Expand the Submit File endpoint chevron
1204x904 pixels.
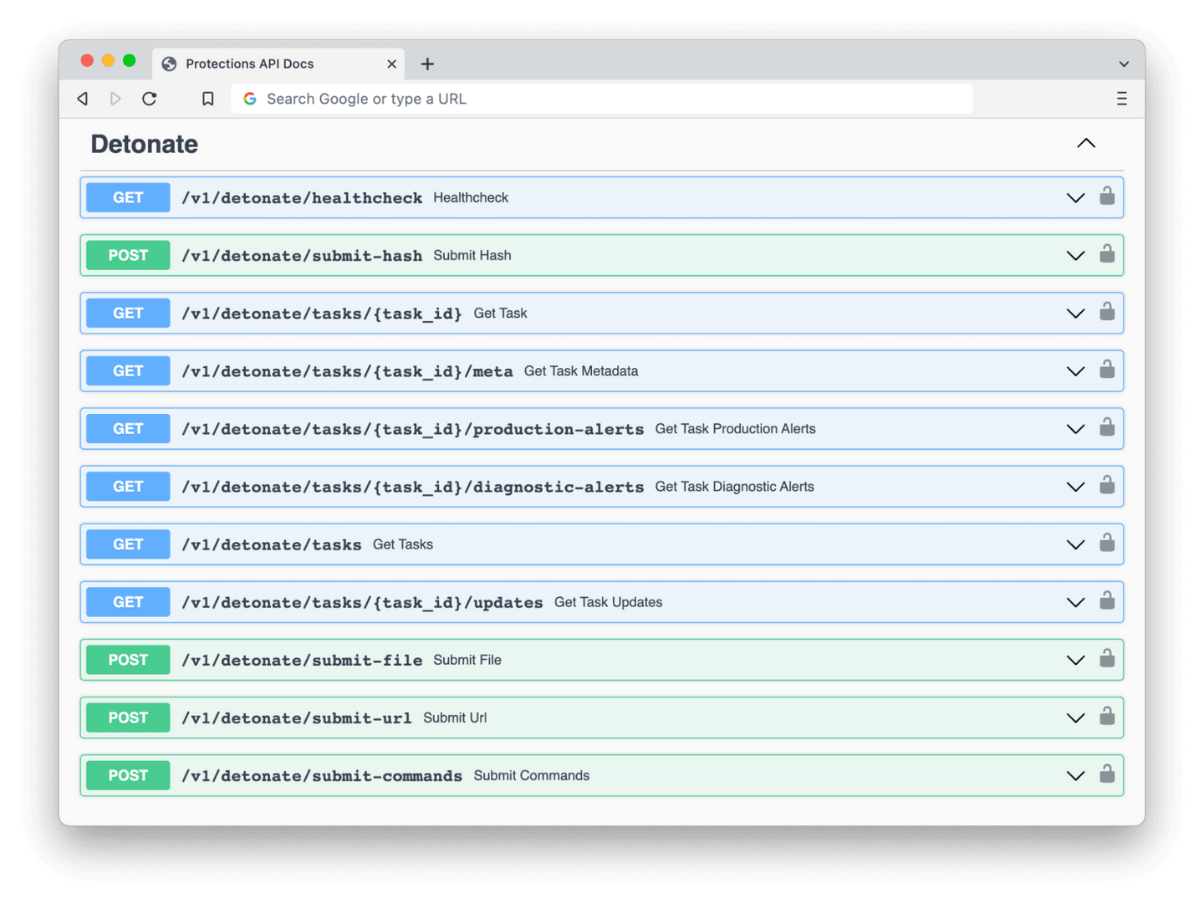pos(1075,661)
